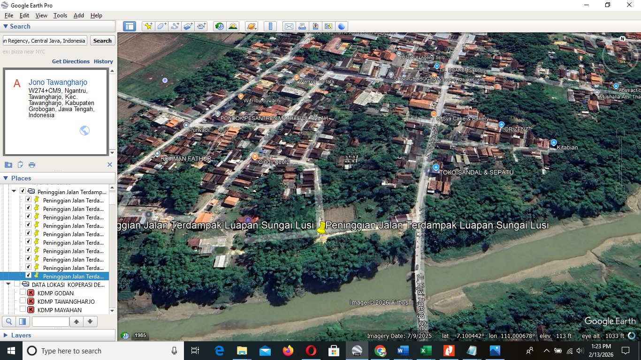Enable the KDMP MAYAHAN checkbox
641x360 pixels.
[23, 309]
